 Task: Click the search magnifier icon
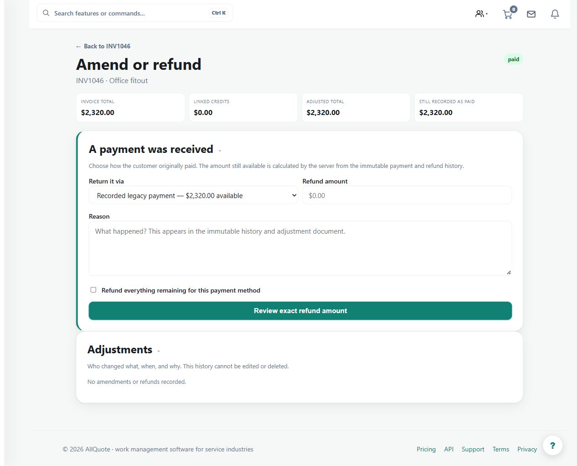pos(46,13)
